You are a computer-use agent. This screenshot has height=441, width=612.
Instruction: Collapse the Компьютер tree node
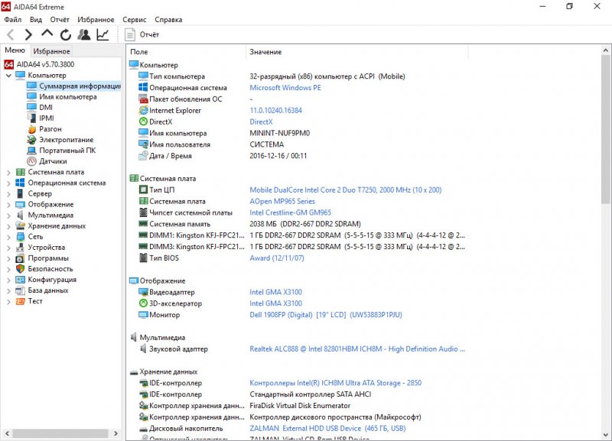pos(8,76)
